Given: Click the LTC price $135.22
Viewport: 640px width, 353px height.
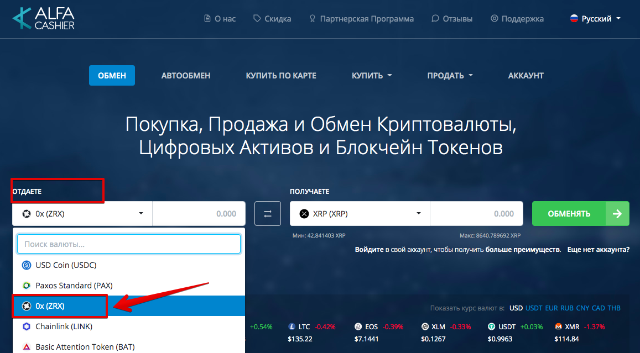Looking at the screenshot, I should tap(300, 339).
